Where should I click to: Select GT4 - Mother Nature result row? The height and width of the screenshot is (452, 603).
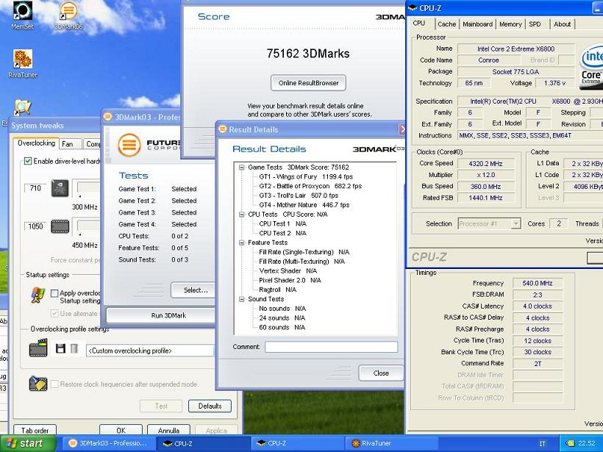(304, 205)
